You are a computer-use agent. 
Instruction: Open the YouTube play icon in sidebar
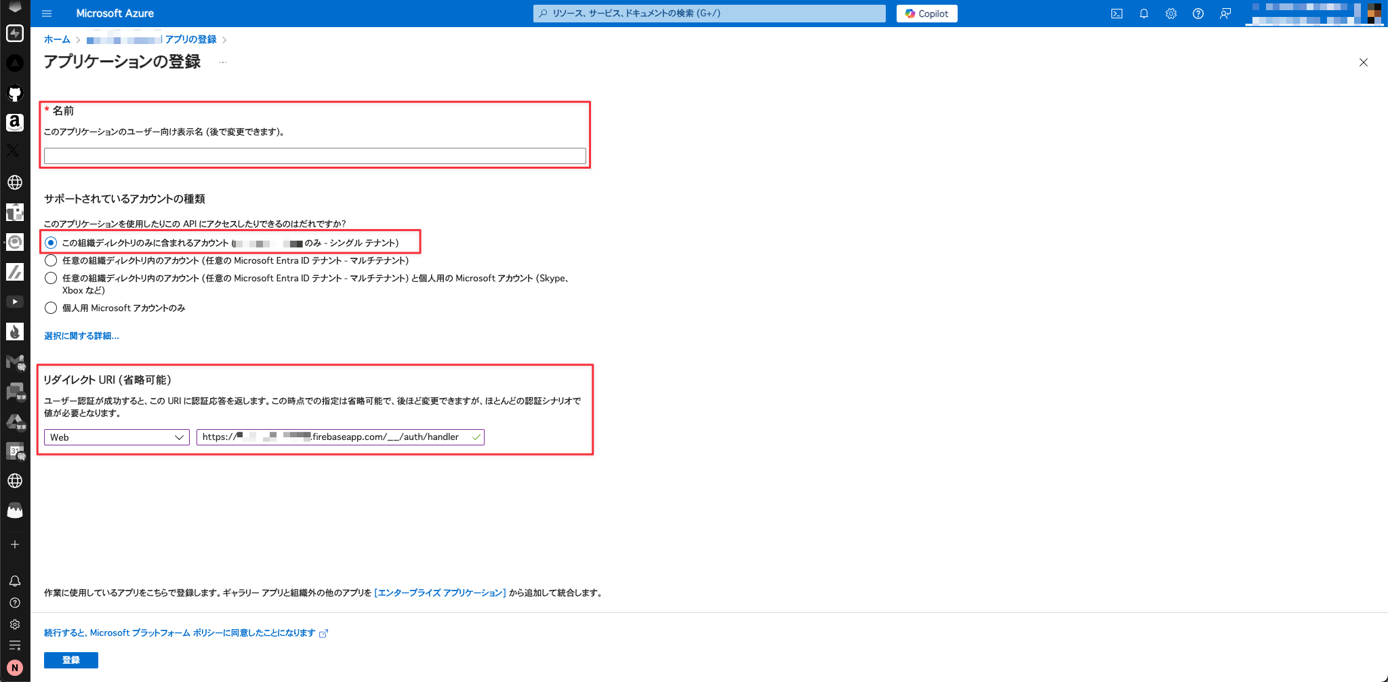15,302
